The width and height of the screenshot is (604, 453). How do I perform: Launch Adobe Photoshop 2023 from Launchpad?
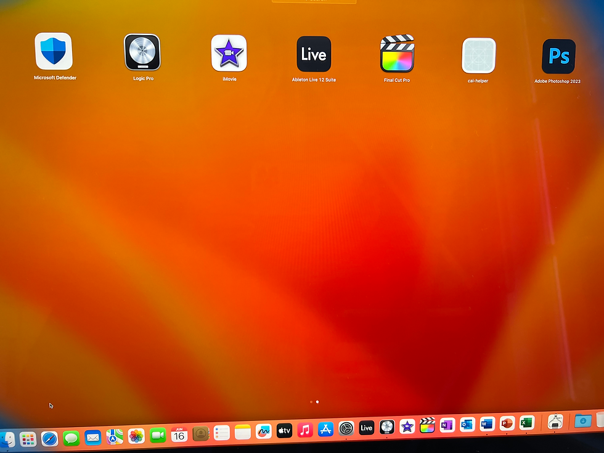point(558,56)
